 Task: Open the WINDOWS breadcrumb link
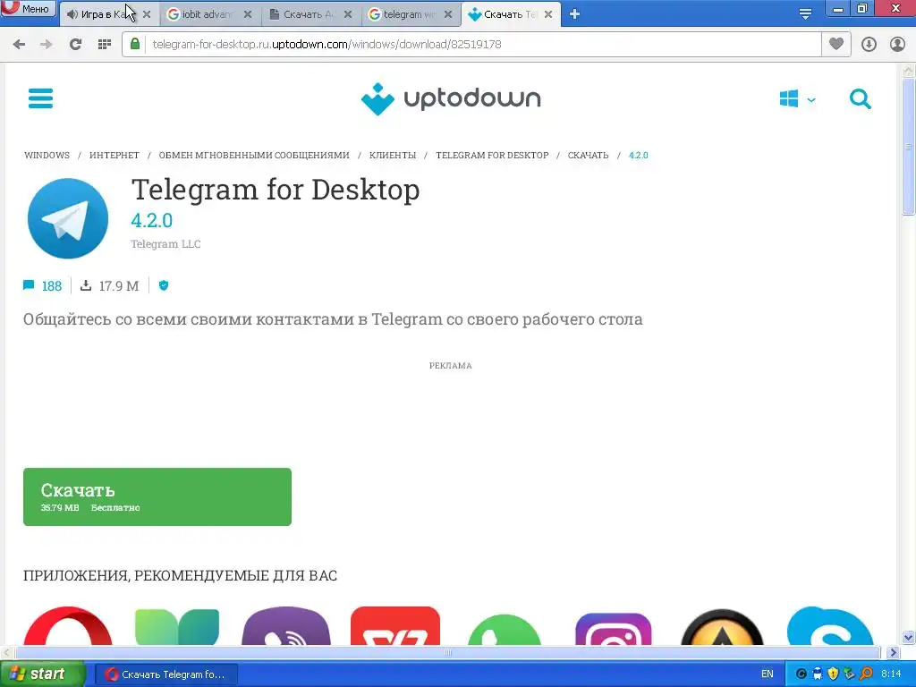[x=47, y=156]
